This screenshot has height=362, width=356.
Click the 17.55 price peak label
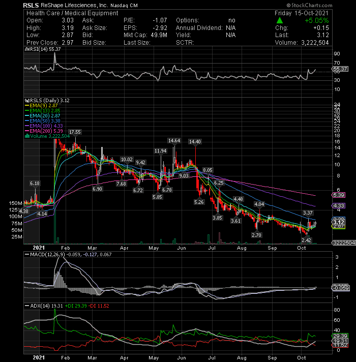pos(75,132)
